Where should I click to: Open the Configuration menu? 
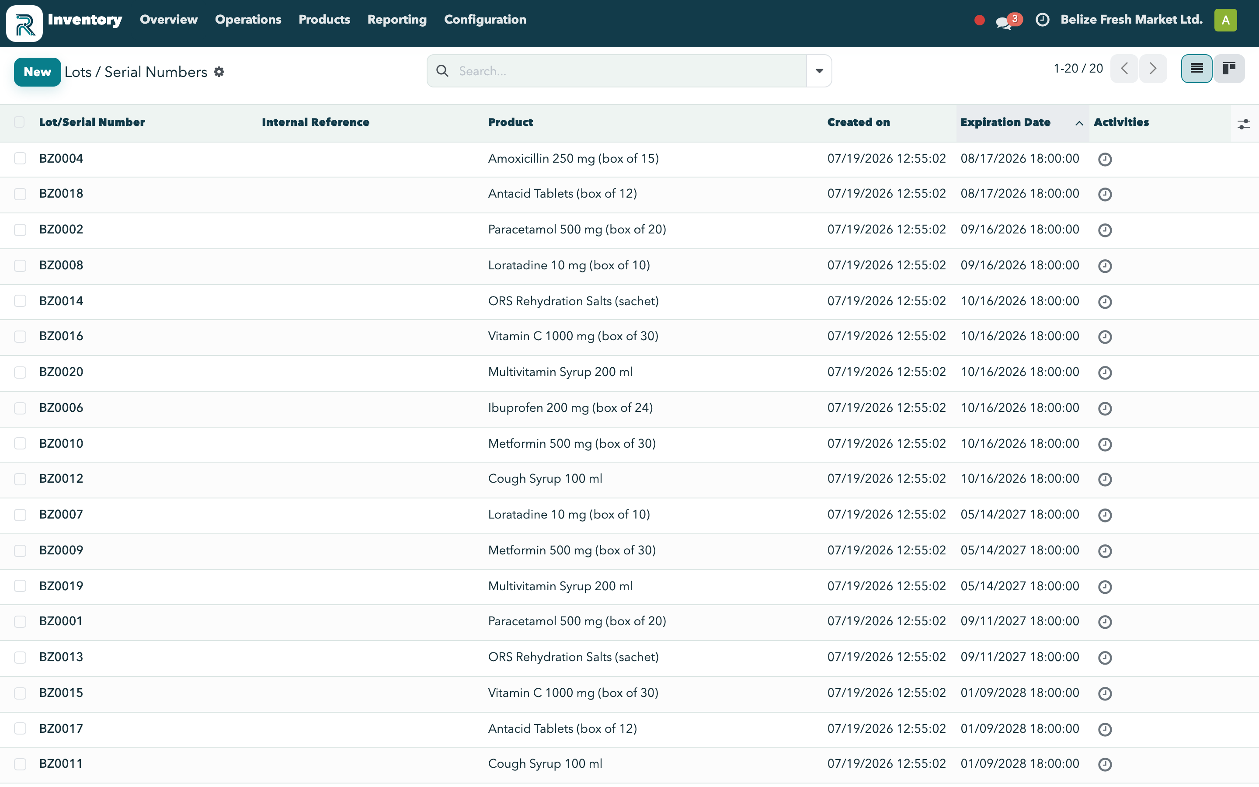(x=485, y=20)
